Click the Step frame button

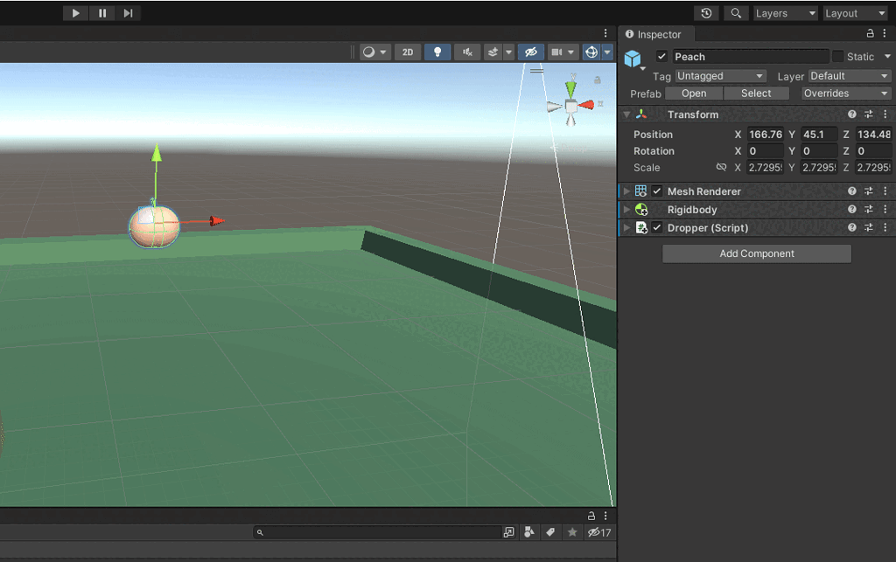pyautogui.click(x=128, y=13)
